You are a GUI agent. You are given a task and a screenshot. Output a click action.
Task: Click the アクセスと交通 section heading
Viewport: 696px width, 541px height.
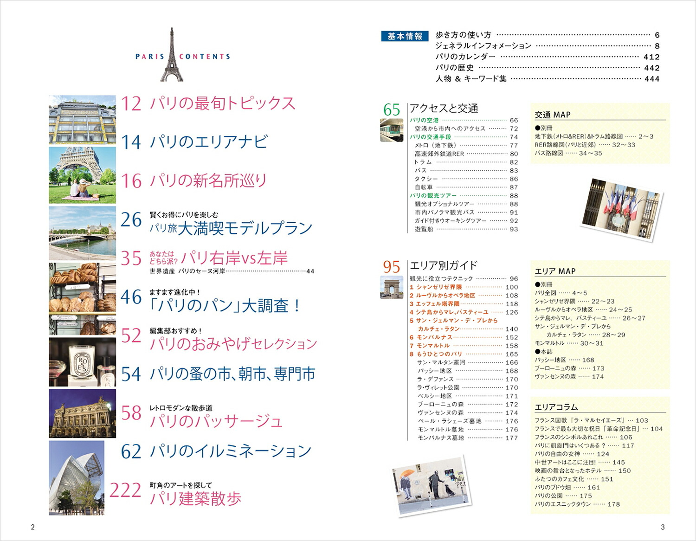coord(444,109)
